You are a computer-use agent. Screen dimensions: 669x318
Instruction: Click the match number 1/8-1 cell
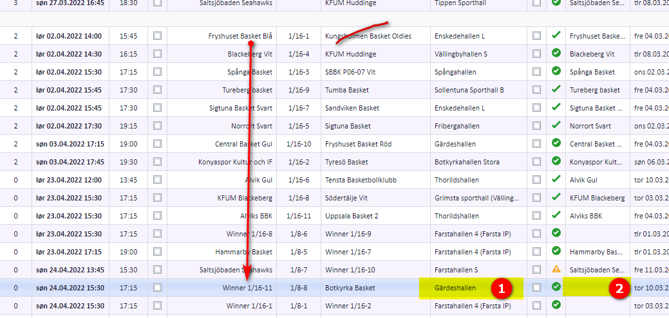(x=299, y=306)
